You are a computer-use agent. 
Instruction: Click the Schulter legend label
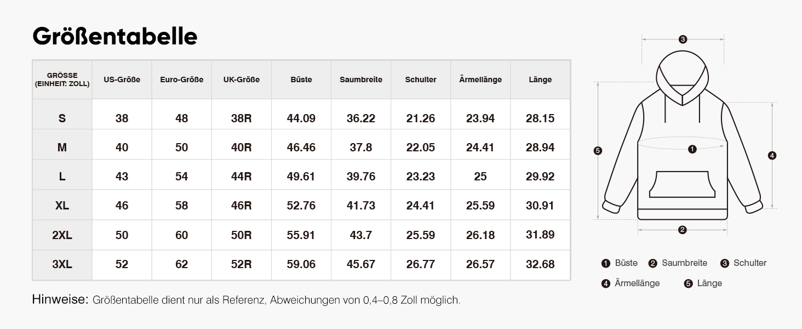click(750, 263)
